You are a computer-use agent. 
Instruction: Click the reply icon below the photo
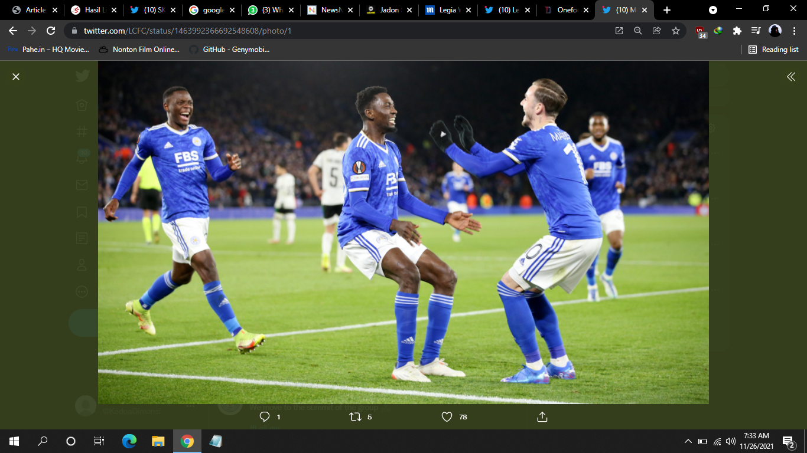[265, 416]
